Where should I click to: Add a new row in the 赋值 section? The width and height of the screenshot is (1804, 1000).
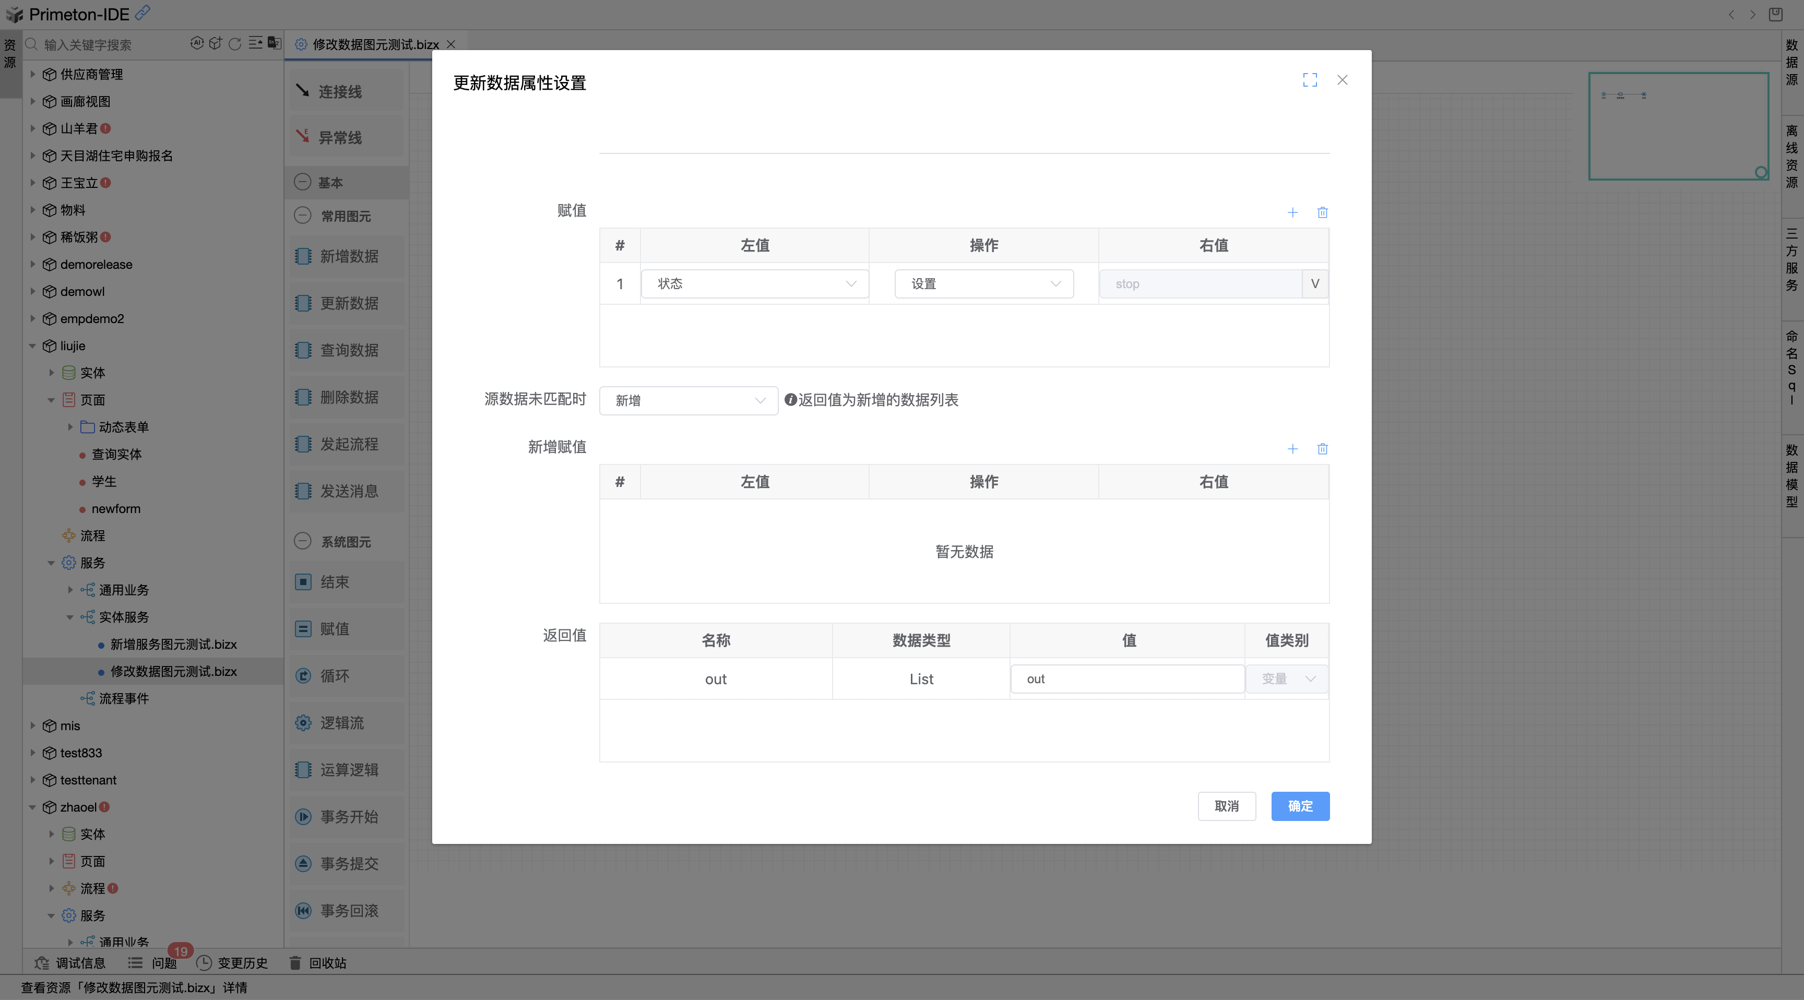pos(1293,212)
